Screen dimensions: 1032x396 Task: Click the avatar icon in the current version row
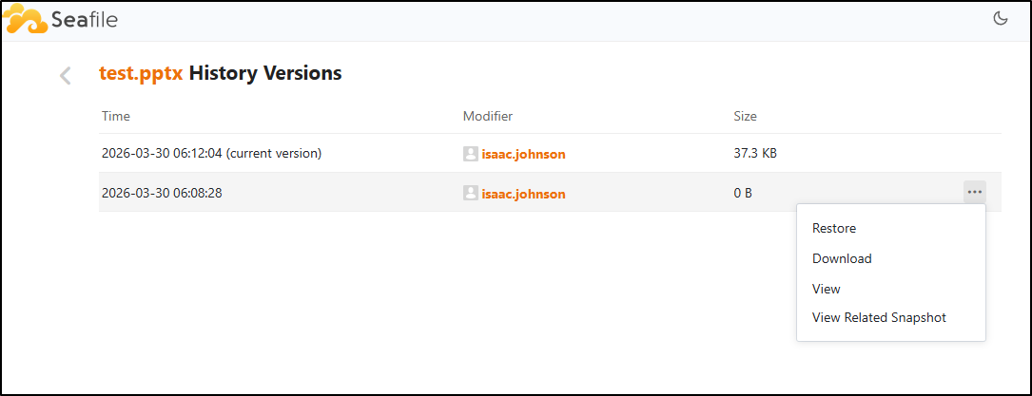[x=470, y=154]
